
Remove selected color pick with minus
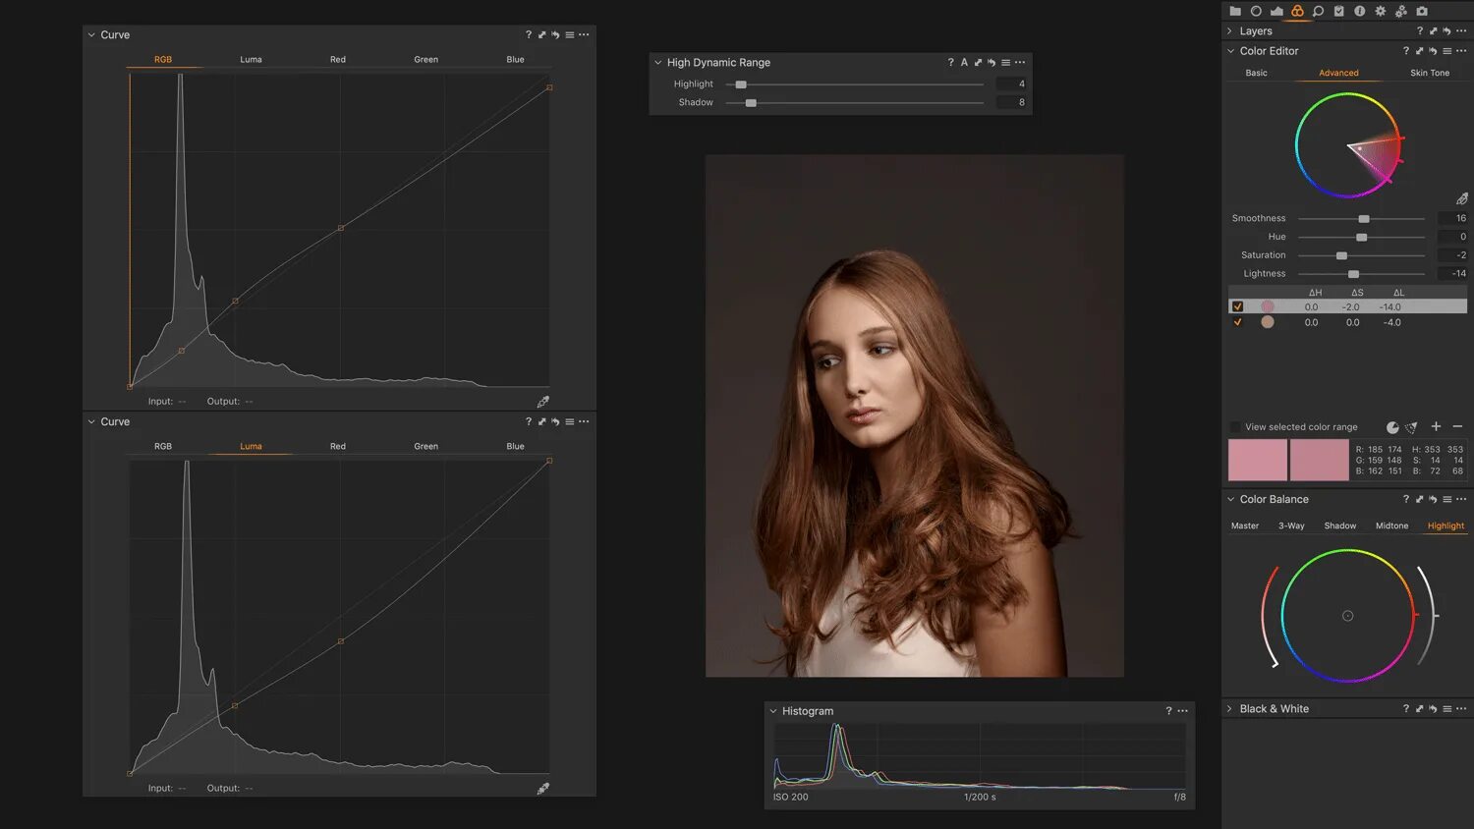pyautogui.click(x=1457, y=426)
